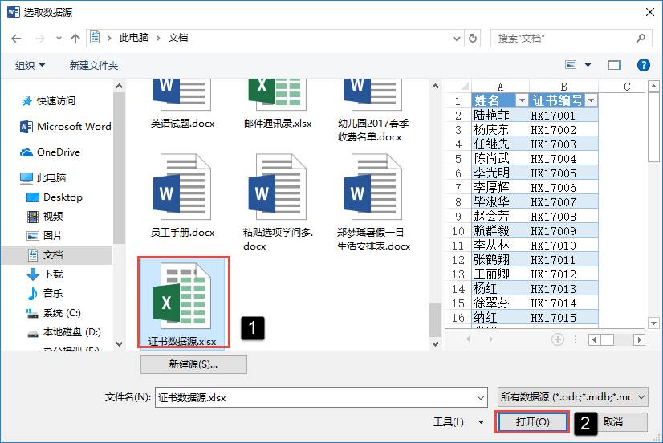This screenshot has width=663, height=443.
Task: Click the 打开(O) button
Action: 532,422
